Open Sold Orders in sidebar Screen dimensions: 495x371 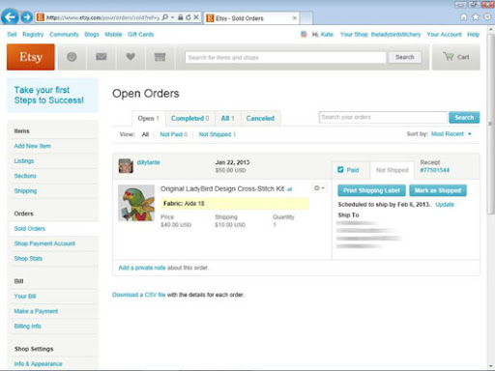30,228
